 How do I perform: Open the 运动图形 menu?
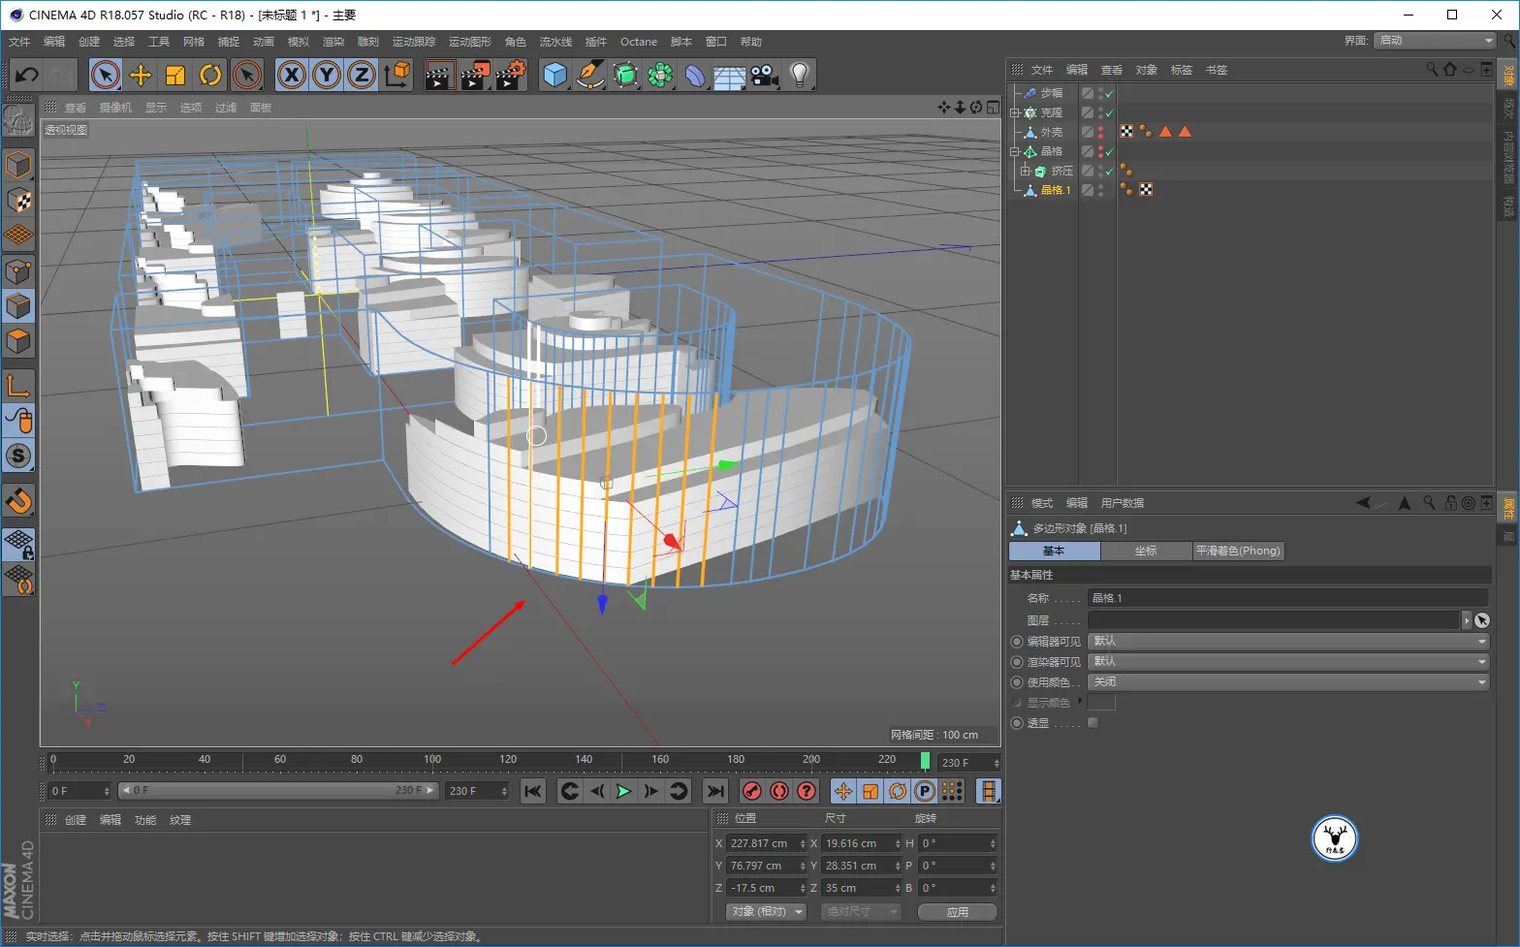(469, 42)
